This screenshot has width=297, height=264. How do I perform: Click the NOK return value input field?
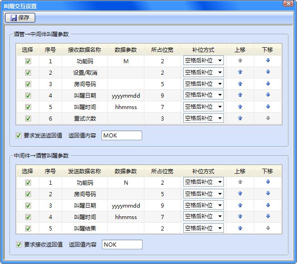[x=122, y=245]
